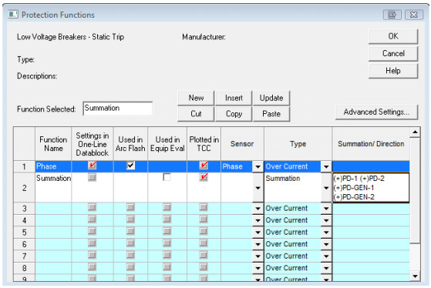Toggle Used in Arc Flash for Phase row
Image resolution: width=431 pixels, height=288 pixels.
pyautogui.click(x=130, y=166)
